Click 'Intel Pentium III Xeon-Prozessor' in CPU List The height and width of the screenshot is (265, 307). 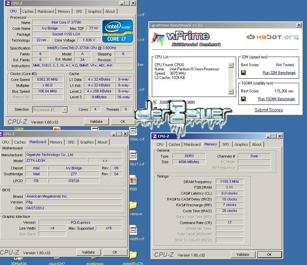pyautogui.click(x=194, y=69)
